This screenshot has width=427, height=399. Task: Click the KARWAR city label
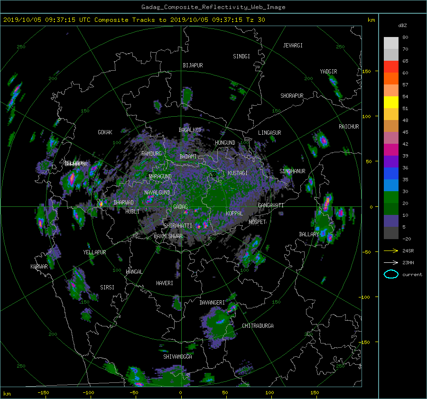[x=39, y=267]
